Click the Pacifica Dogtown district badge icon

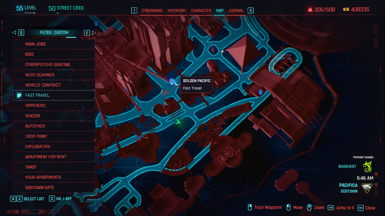tap(367, 188)
